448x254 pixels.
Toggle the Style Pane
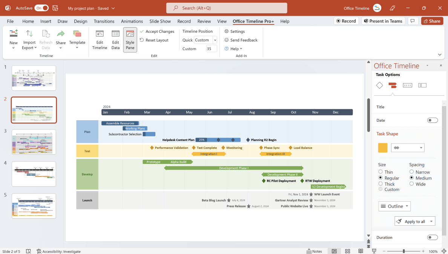tap(130, 40)
